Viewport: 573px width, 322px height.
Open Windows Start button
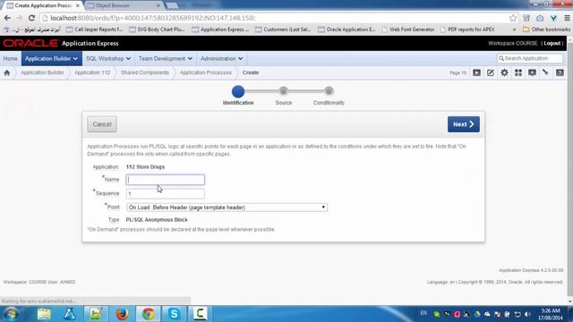12,314
